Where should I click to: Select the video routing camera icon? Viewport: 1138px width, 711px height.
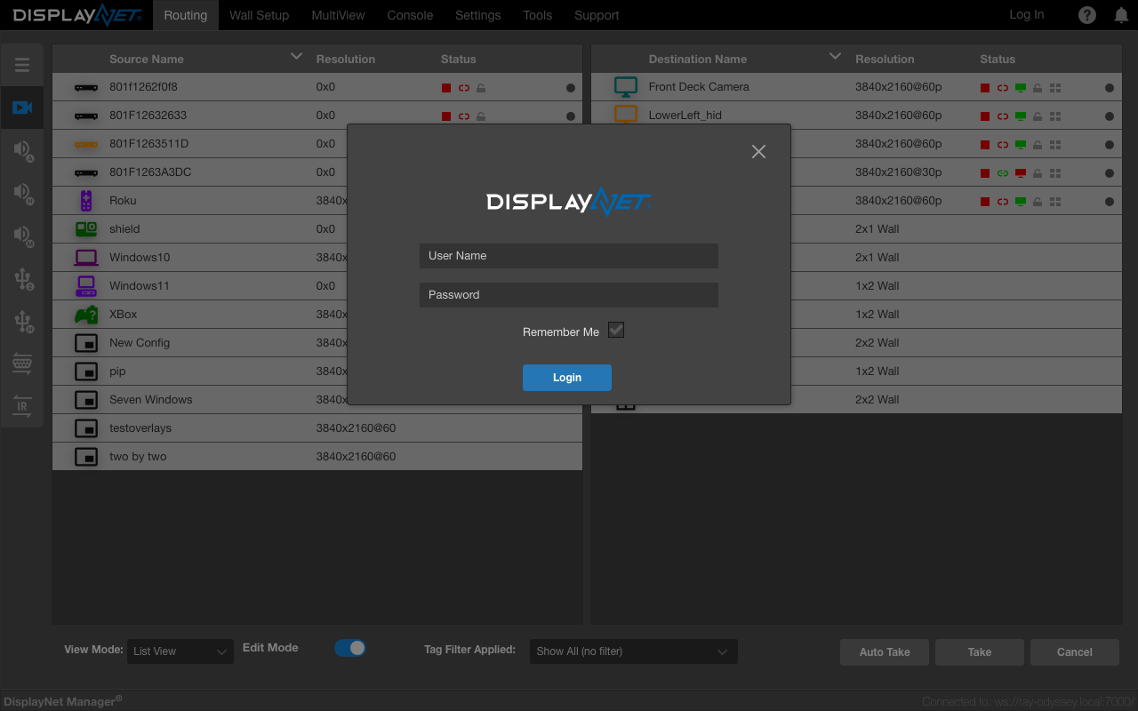22,108
